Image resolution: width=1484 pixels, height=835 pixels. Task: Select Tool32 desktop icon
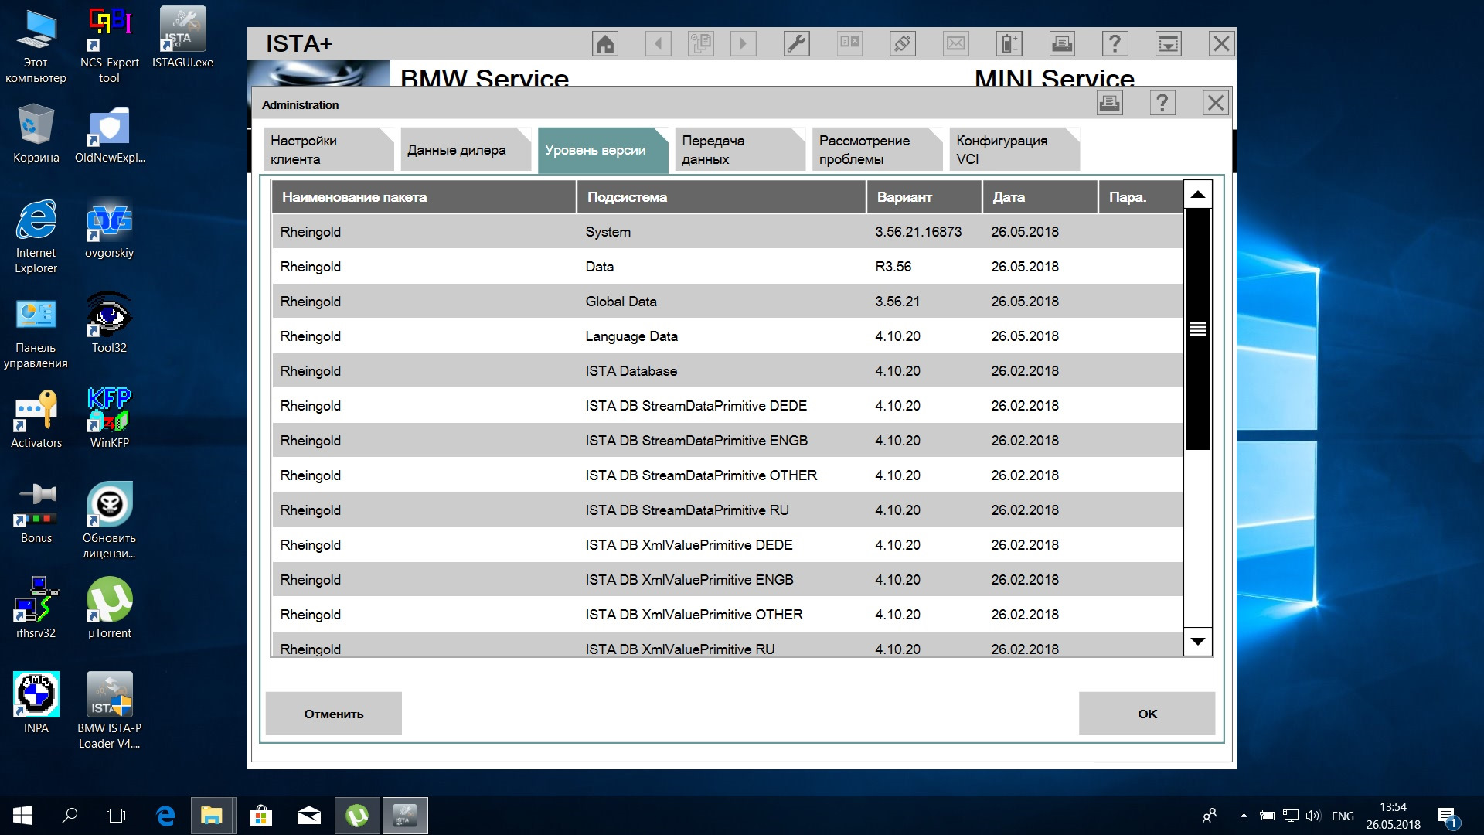point(109,322)
